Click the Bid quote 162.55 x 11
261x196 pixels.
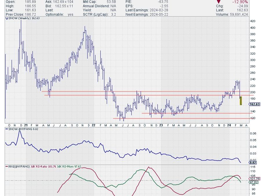point(64,6)
